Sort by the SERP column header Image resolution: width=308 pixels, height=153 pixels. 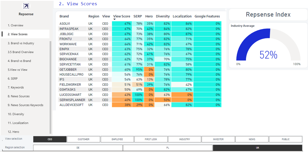tap(138, 16)
